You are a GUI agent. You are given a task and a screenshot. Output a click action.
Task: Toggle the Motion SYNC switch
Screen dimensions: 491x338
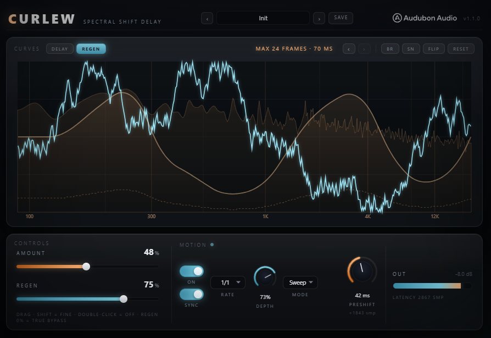click(x=191, y=295)
